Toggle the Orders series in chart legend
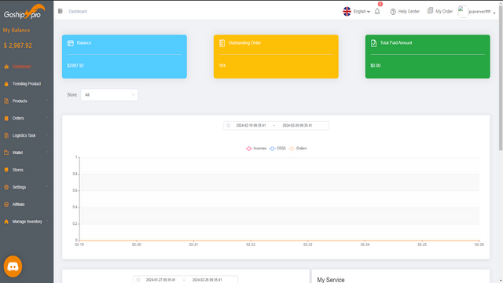The image size is (503, 283). [298, 149]
